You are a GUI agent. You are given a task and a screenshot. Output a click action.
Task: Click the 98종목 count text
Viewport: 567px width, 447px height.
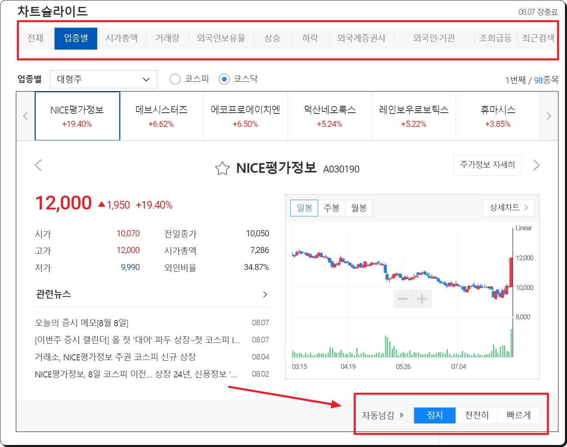546,80
